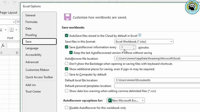Enable Show data loss warning for csv
The height and width of the screenshot is (112, 200).
tap(67, 91)
